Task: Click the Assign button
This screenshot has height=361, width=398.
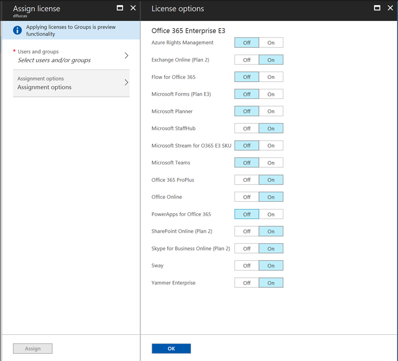Action: coord(33,349)
